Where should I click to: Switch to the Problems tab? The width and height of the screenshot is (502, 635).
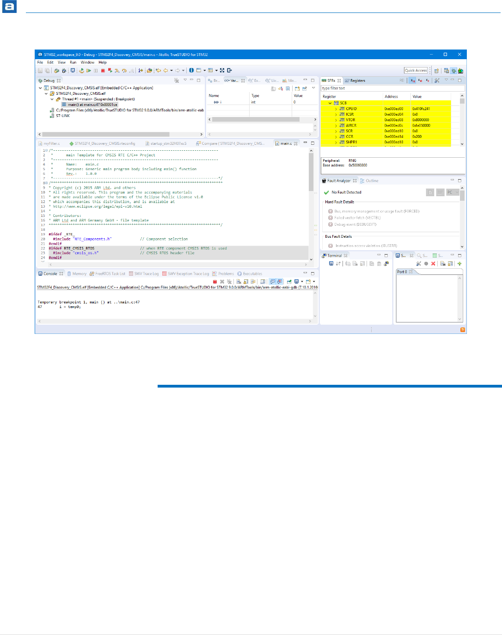[223, 274]
